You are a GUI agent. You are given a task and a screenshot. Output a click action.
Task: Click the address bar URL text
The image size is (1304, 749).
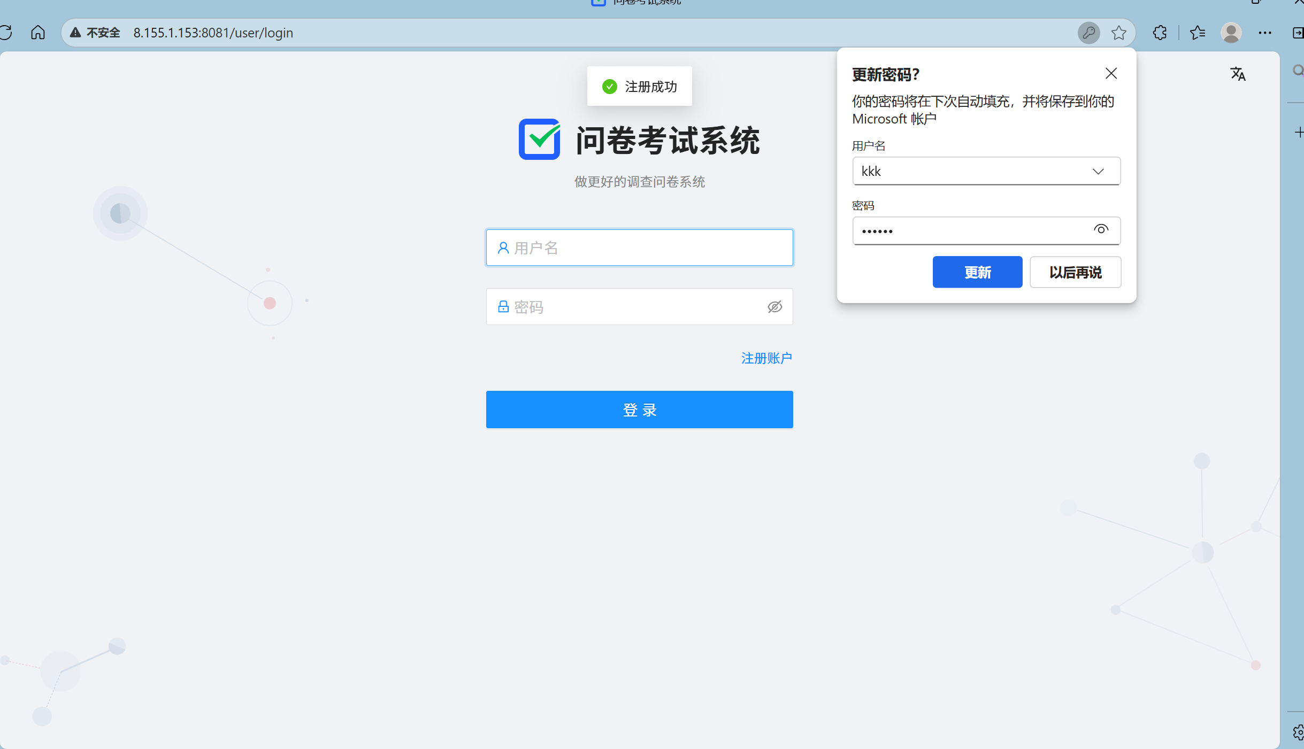(213, 33)
